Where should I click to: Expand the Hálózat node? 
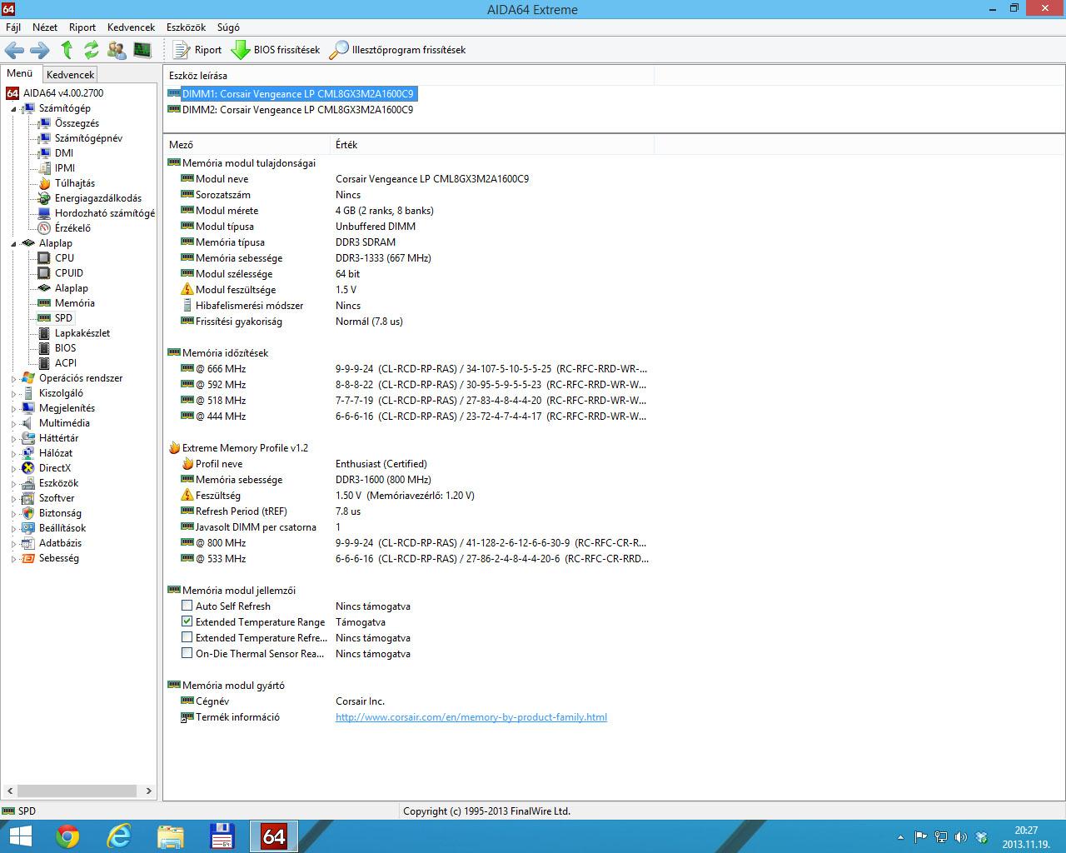pyautogui.click(x=13, y=453)
